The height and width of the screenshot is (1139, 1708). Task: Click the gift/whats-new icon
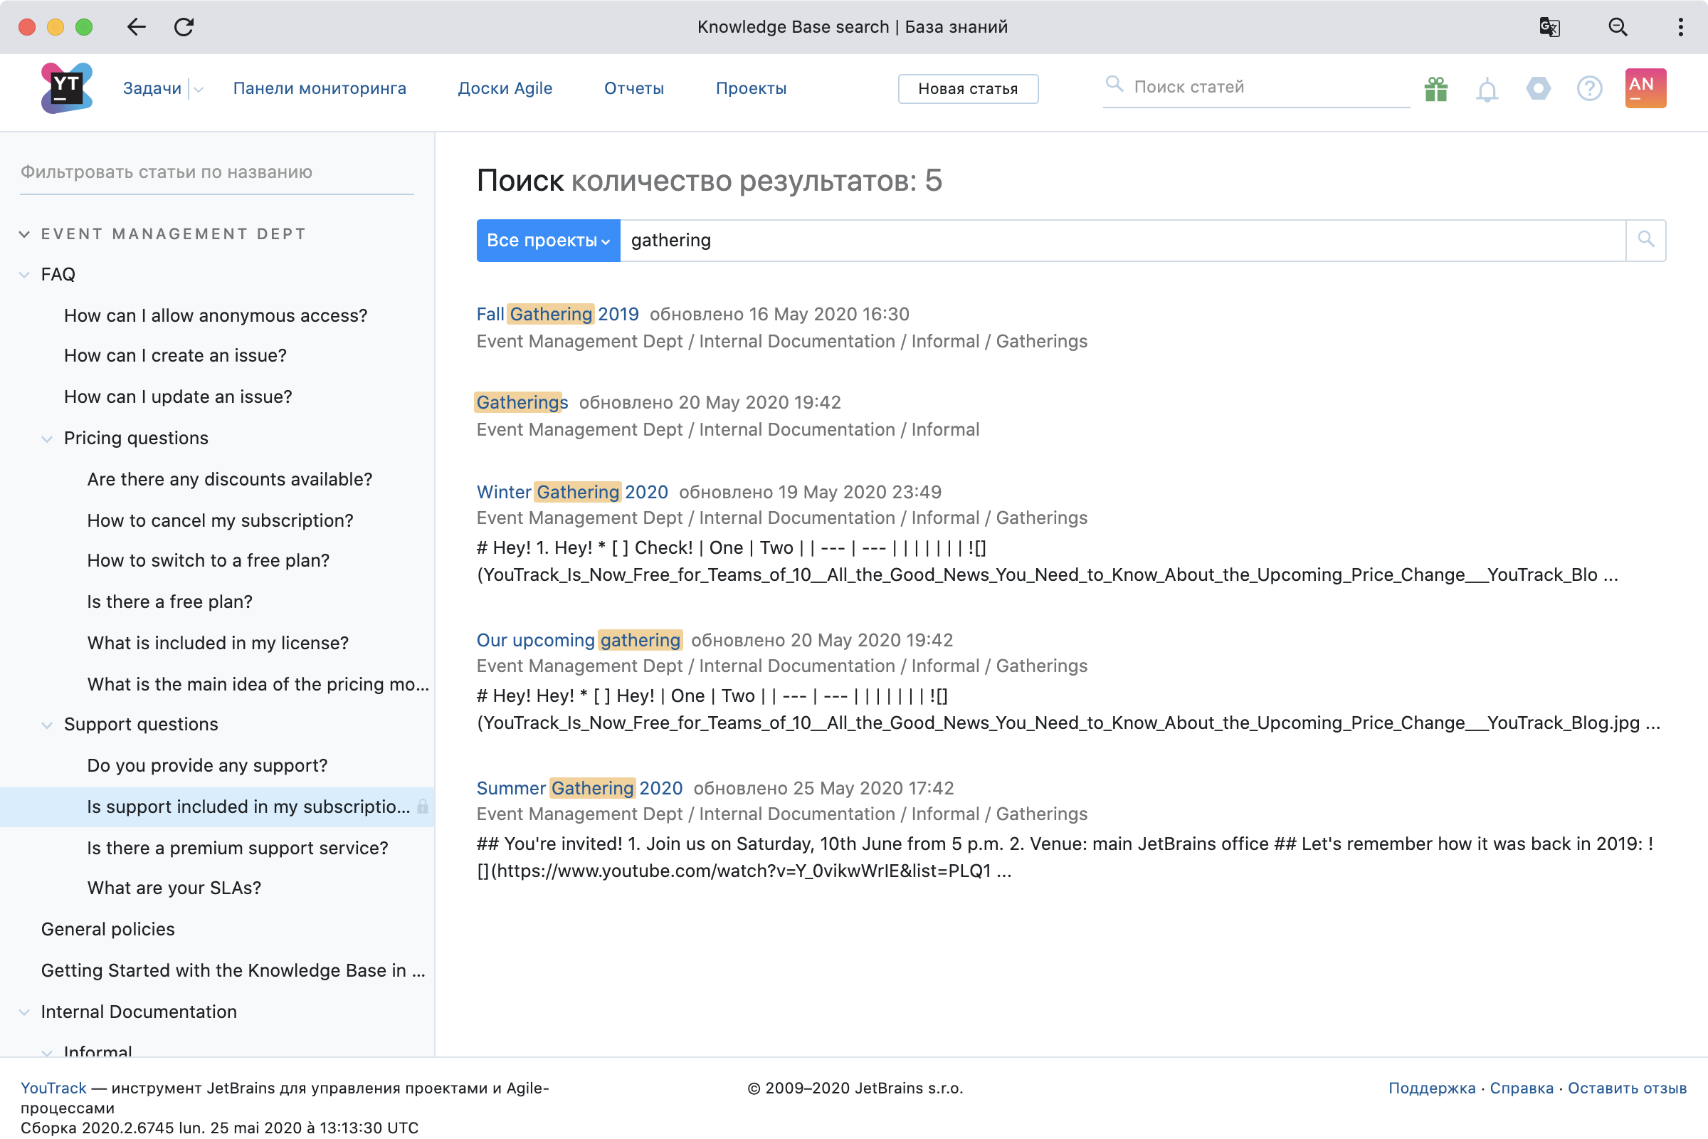point(1436,88)
